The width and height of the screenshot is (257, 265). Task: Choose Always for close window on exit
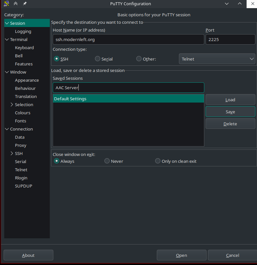[x=56, y=161]
